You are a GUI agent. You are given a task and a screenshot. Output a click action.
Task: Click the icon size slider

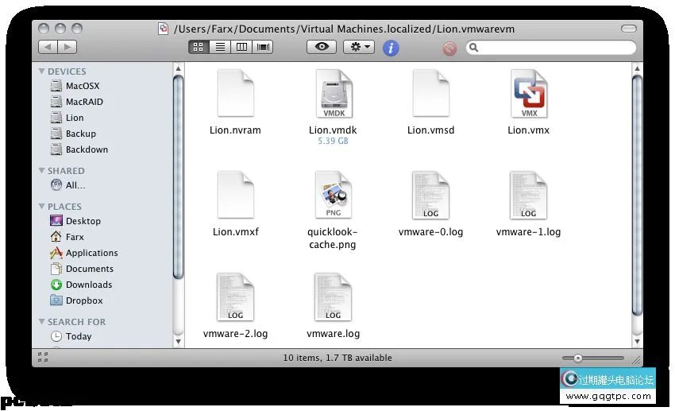pos(592,358)
